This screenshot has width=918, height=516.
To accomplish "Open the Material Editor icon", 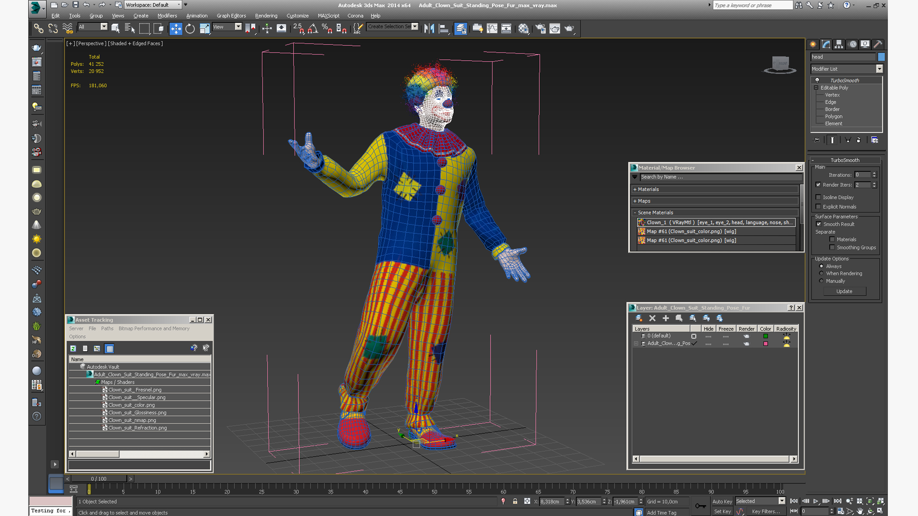I will [524, 29].
